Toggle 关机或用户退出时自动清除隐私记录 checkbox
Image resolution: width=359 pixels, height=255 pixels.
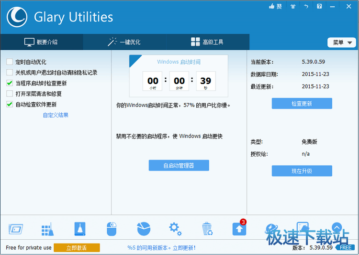click(10, 73)
